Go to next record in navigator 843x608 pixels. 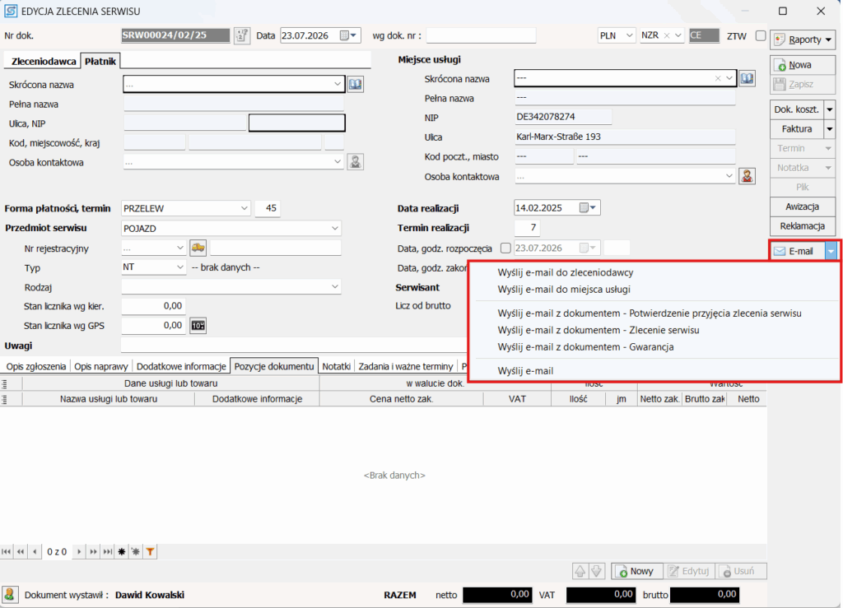click(x=79, y=551)
